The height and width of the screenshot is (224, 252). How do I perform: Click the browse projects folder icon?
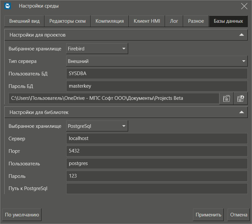[226, 98]
